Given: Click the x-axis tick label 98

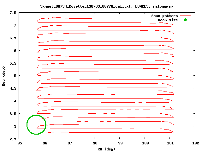Looking at the screenshot, I should tap(95, 143).
